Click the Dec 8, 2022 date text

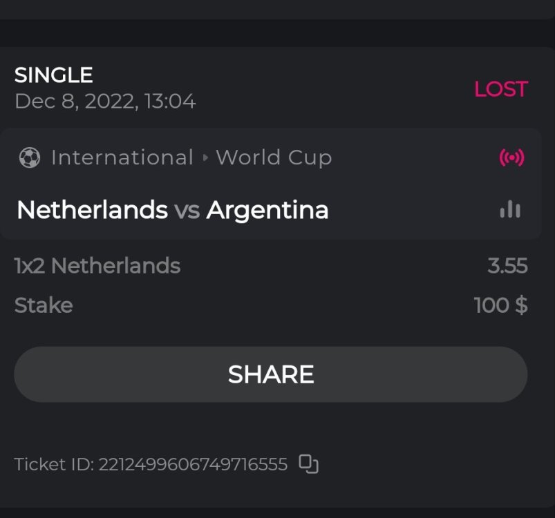click(x=105, y=102)
